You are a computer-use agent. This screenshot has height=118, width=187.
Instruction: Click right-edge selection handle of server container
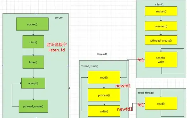coord(68,66)
